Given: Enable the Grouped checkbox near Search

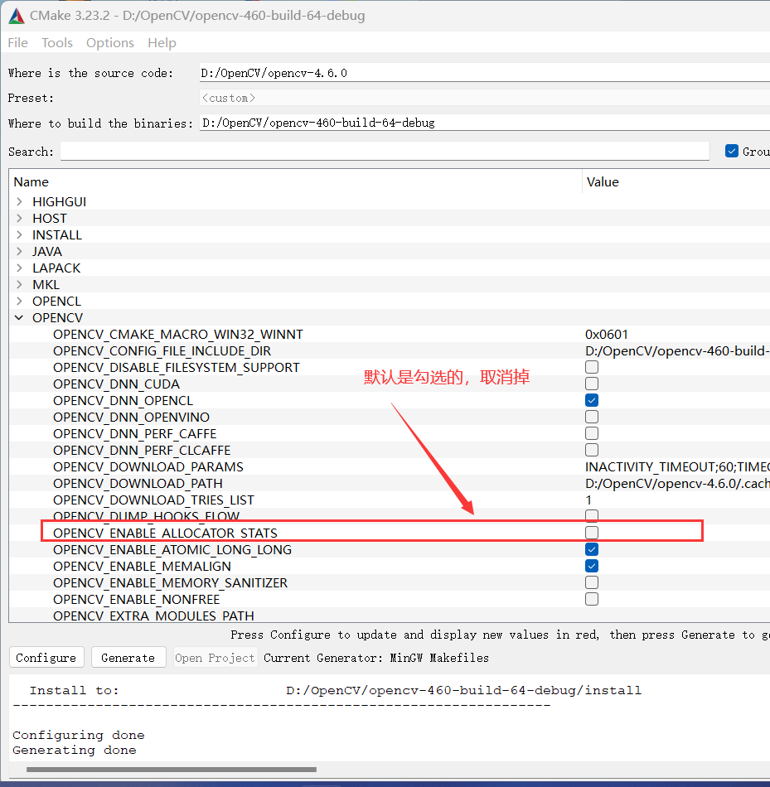Looking at the screenshot, I should [732, 151].
